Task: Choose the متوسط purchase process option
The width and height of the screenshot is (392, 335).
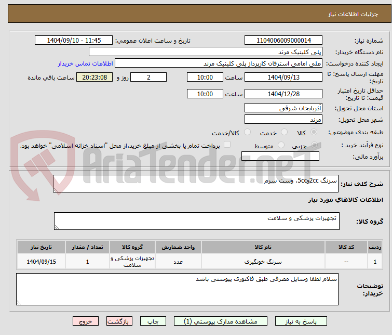Action: coord(281,145)
